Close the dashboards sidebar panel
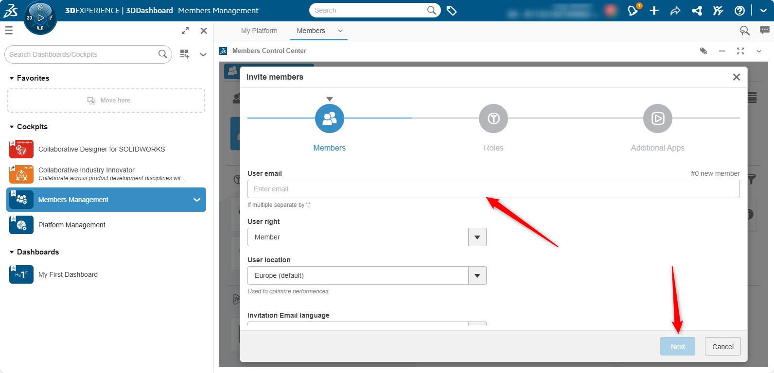The image size is (774, 373). tap(204, 31)
